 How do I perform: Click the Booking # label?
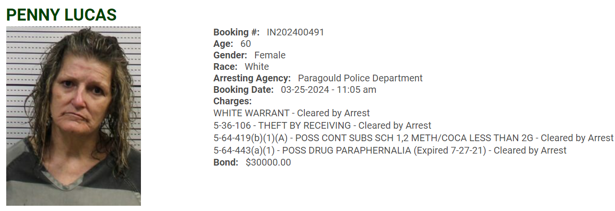coord(236,32)
